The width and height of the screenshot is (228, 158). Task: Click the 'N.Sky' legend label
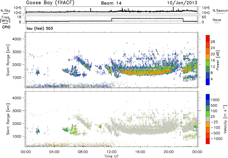[5, 11]
